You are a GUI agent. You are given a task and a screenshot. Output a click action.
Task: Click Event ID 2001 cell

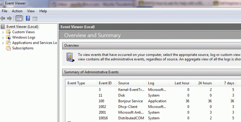(102, 112)
